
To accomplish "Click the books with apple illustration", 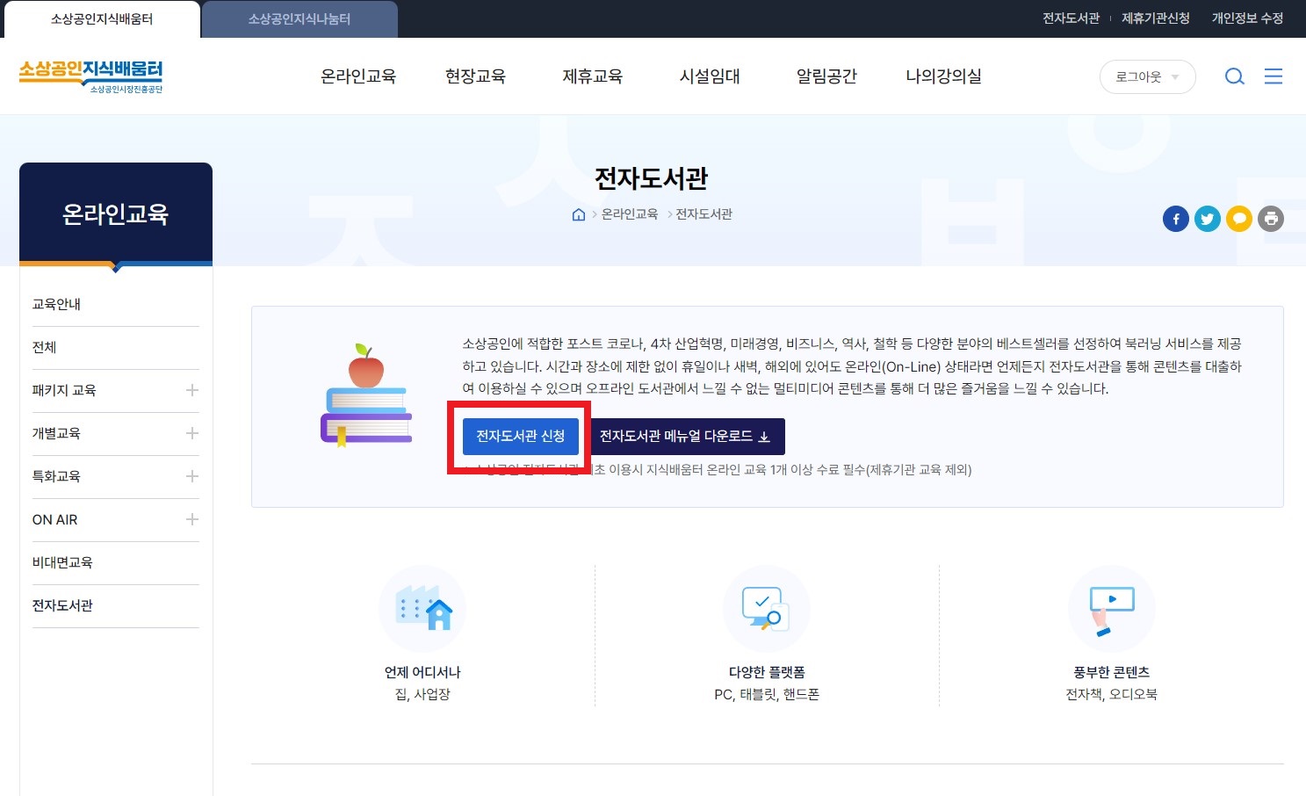I will 366,395.
